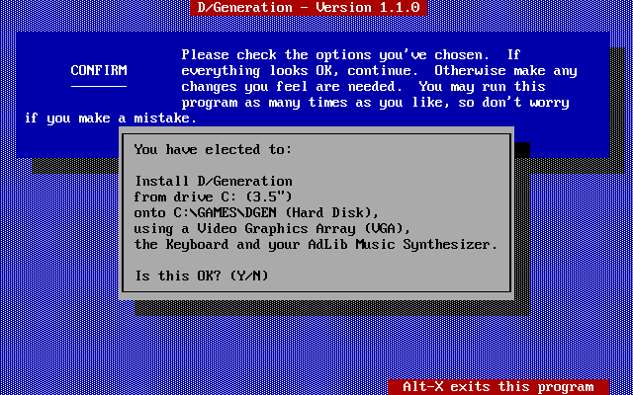Click the "Version 1.1.0" text in title
The image size is (633, 395).
coord(367,7)
